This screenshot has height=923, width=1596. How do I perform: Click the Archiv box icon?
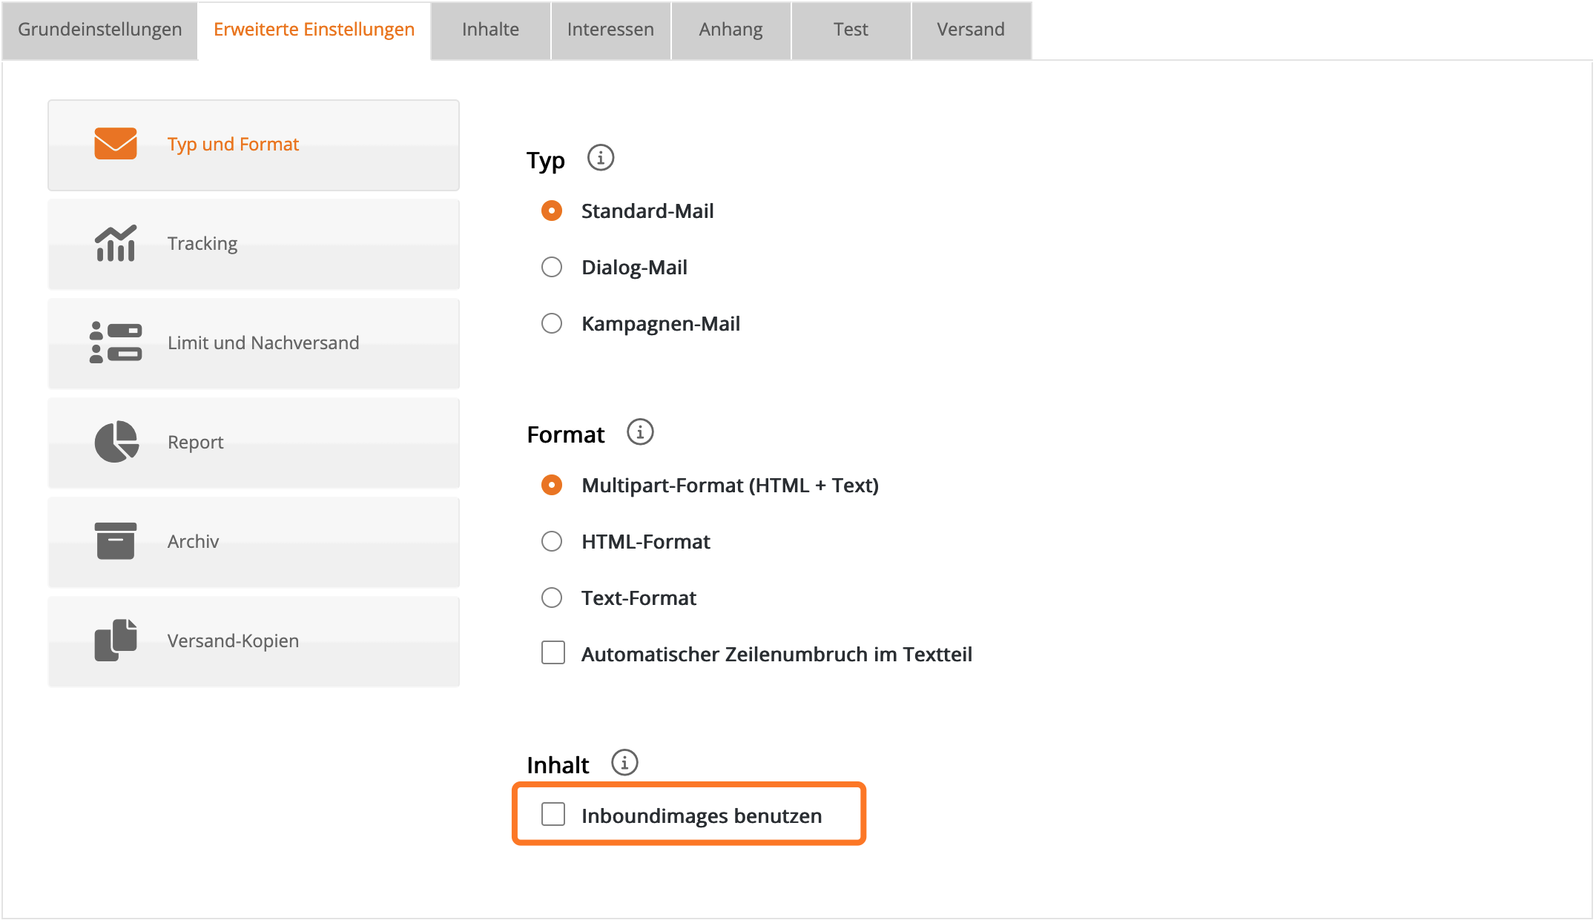point(116,541)
